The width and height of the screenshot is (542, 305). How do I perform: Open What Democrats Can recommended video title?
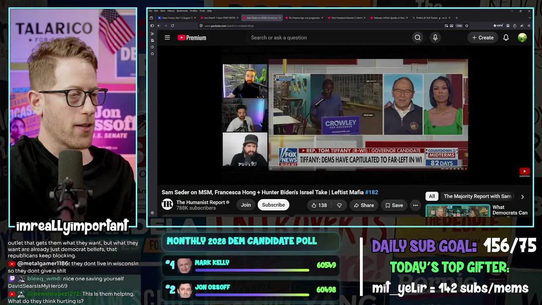pyautogui.click(x=510, y=210)
